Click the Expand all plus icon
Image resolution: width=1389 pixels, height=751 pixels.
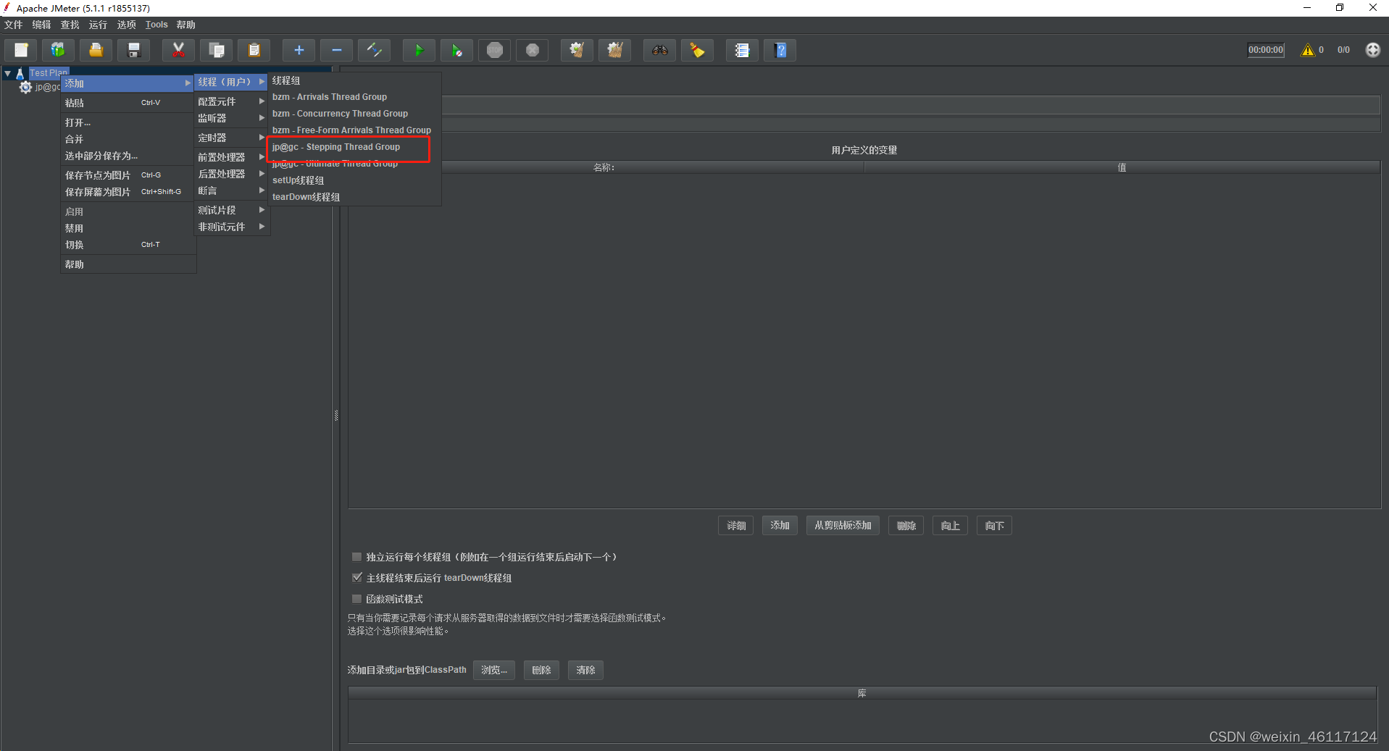pos(299,50)
